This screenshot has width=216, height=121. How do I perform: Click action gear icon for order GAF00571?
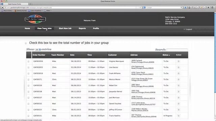point(179,79)
